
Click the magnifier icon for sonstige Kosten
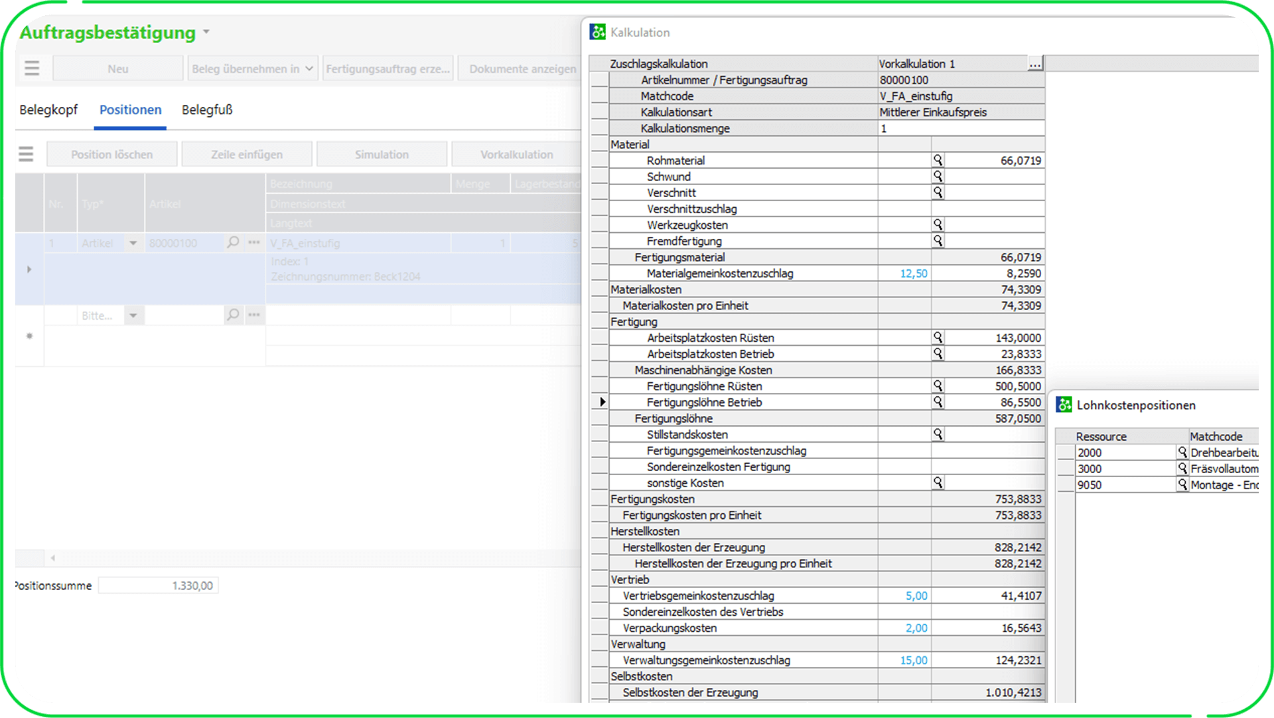click(x=938, y=482)
